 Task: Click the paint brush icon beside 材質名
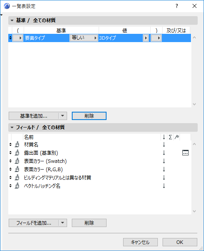[x=17, y=144]
